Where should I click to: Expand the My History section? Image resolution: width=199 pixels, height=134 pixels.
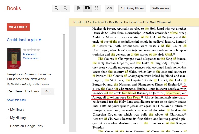pyautogui.click(x=18, y=118)
